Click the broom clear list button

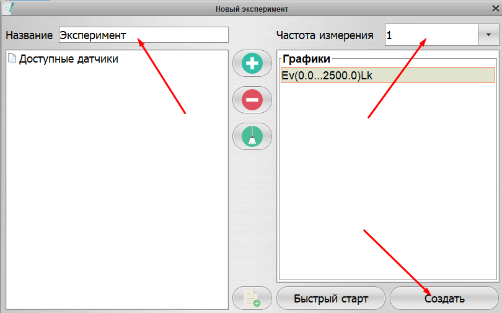252,136
